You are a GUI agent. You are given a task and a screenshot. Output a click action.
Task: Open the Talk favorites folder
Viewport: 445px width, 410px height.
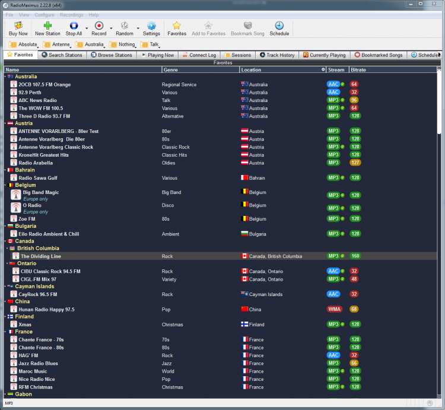click(x=150, y=45)
